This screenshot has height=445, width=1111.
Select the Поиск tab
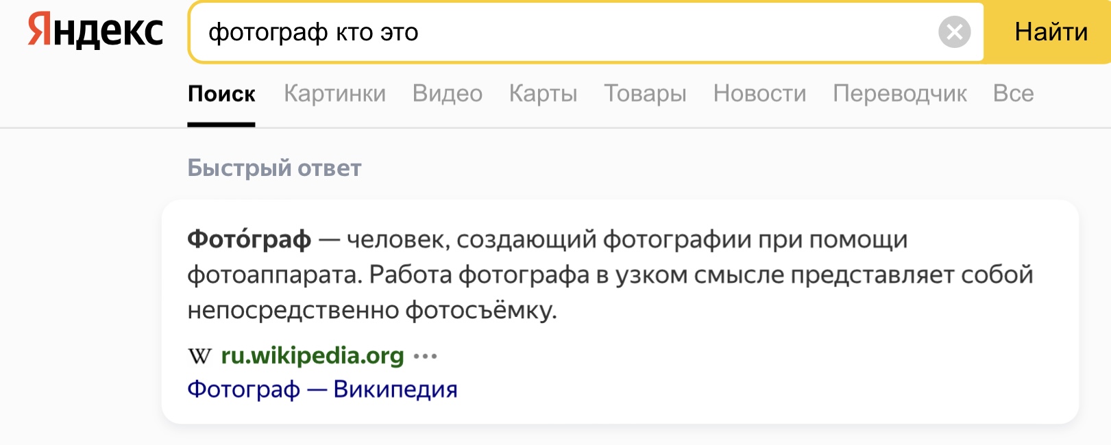(221, 94)
